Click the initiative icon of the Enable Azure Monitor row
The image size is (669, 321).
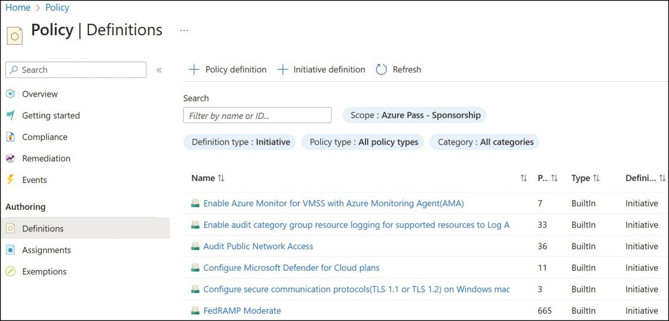[195, 203]
